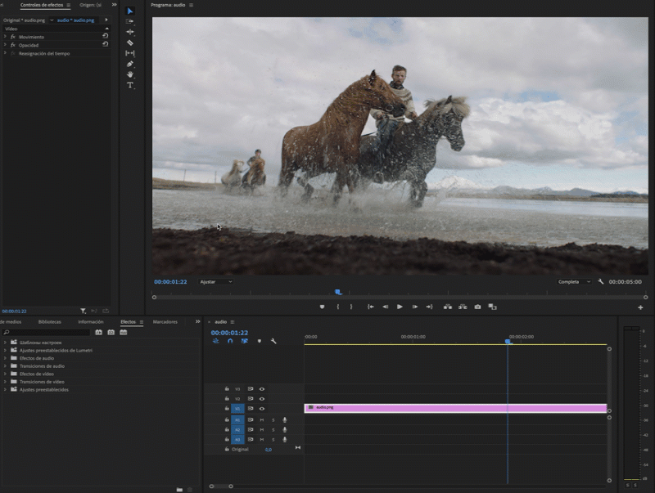Add a marker in the program monitor
The image size is (655, 493).
322,307
